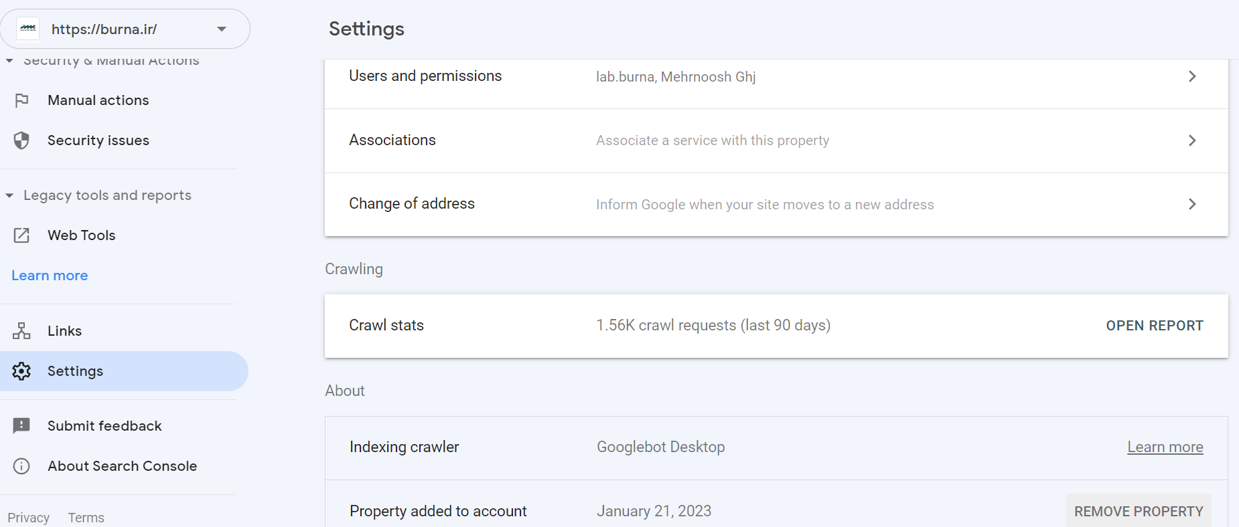Click the burna.ir site favicon
Image resolution: width=1239 pixels, height=527 pixels.
tap(28, 29)
